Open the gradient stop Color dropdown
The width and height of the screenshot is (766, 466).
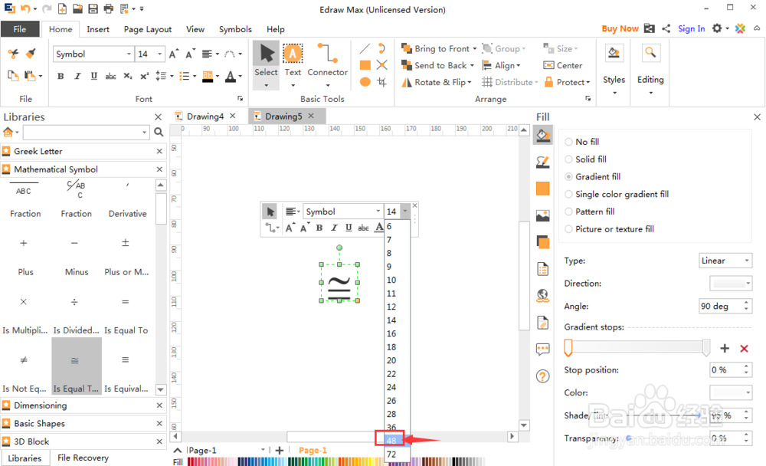click(730, 392)
